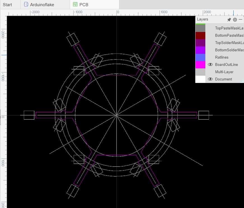Screen dimensions: 244x208
Task: Select the Document layer name
Action: pos(224,79)
